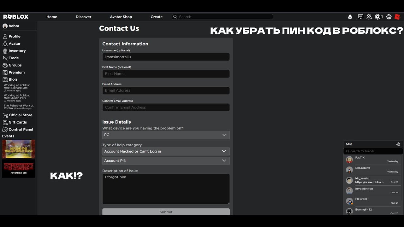Viewport: 404px width, 227px height.
Task: Click FasTIK's chat avatar
Action: pos(349,160)
